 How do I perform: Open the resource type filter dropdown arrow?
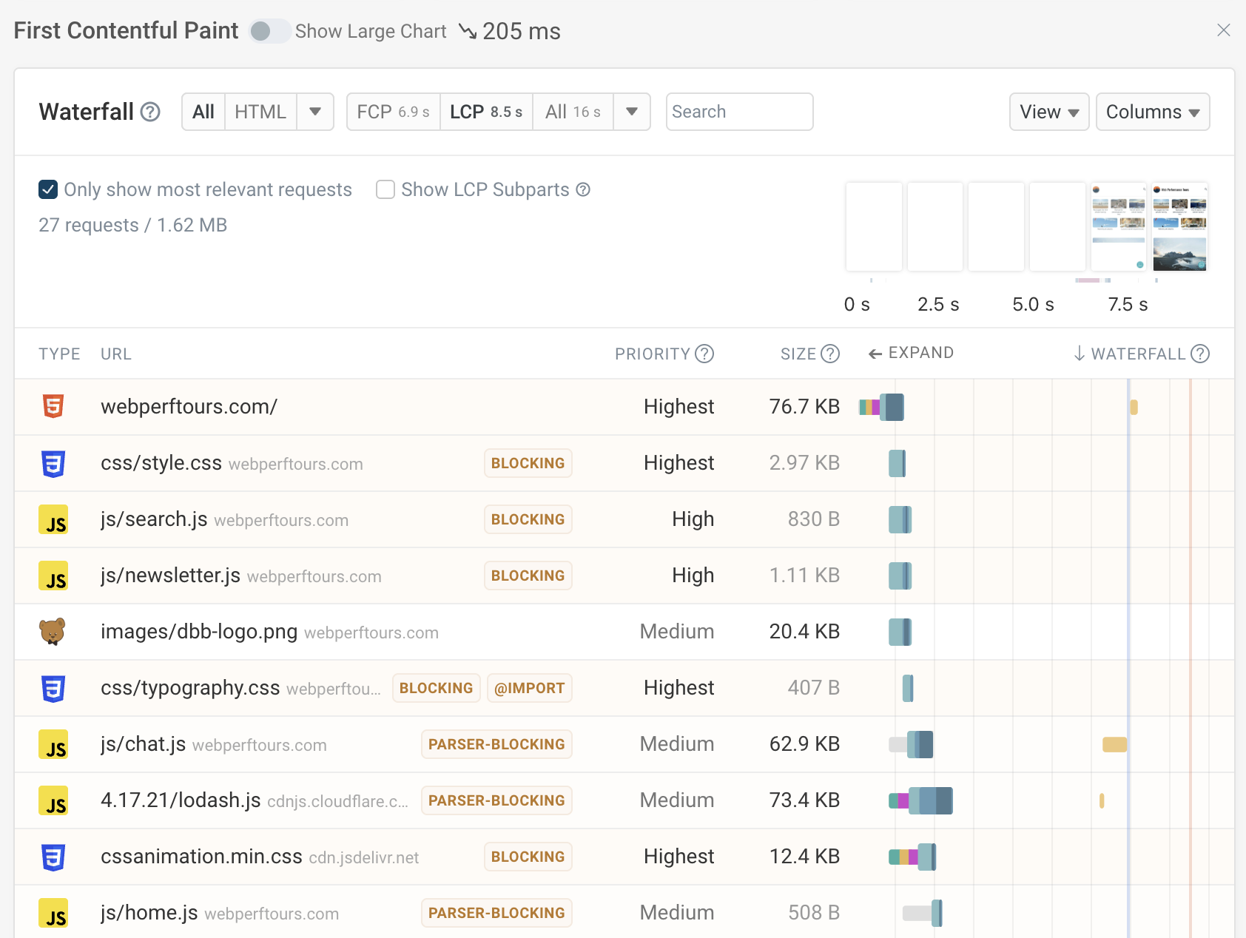pyautogui.click(x=315, y=112)
